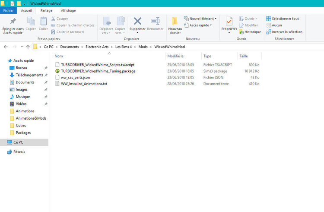Click Inverser la sélection
This screenshot has width=324, height=212.
click(x=284, y=32)
